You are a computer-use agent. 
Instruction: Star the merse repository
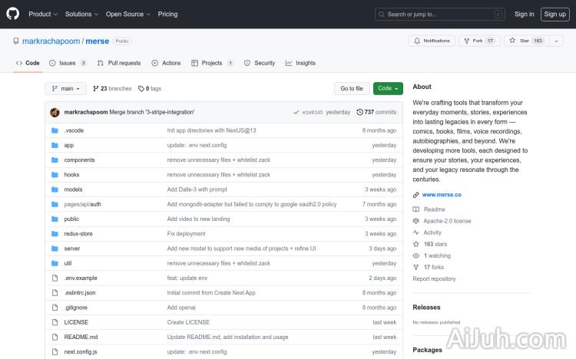tap(520, 41)
